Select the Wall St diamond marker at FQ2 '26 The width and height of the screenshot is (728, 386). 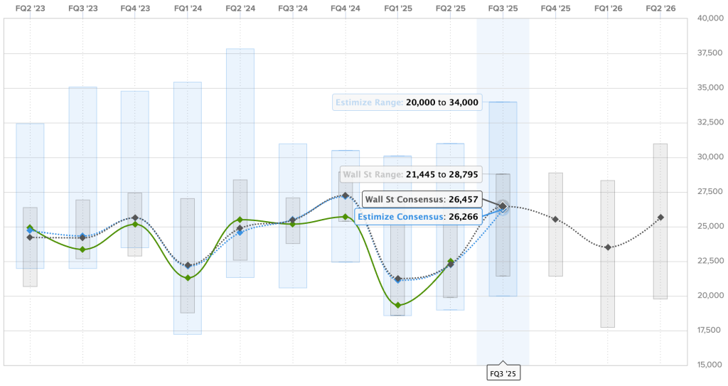pyautogui.click(x=660, y=218)
